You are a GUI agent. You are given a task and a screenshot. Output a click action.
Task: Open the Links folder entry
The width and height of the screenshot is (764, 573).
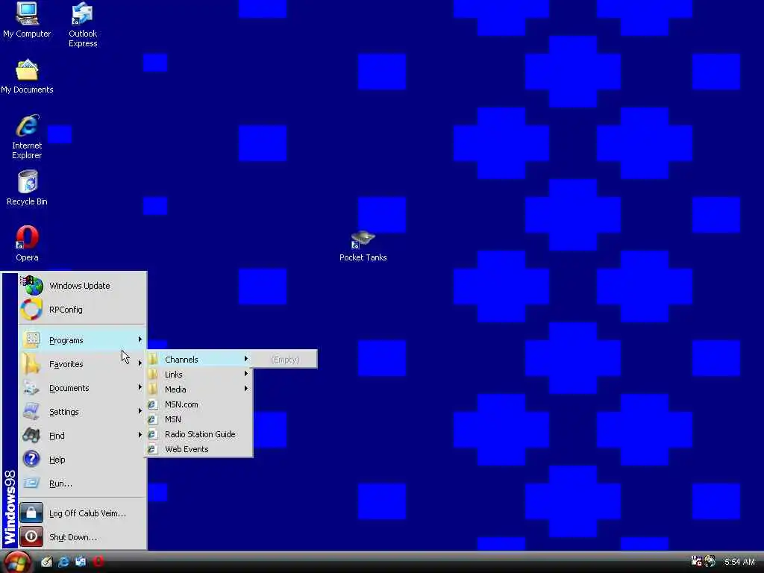(199, 375)
